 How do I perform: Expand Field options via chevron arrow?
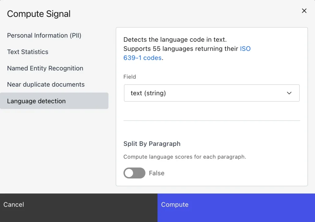289,93
